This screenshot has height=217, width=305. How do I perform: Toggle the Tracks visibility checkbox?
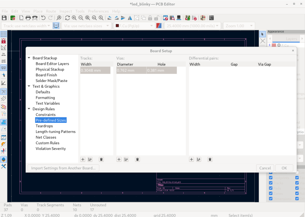click(271, 183)
